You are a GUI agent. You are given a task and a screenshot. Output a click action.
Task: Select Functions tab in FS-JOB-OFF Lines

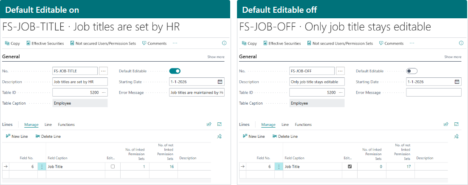coord(303,125)
